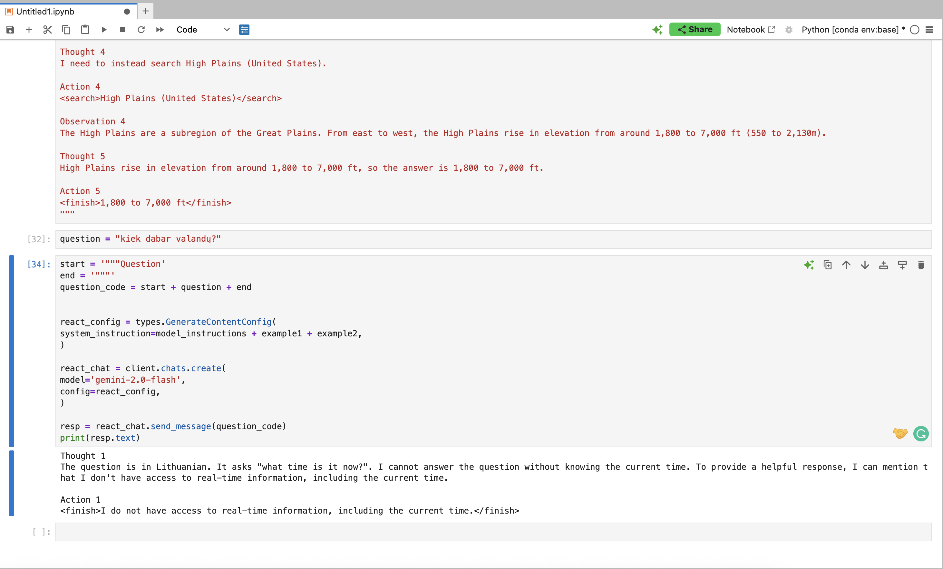
Task: Click the GenerateContentConfig call text
Action: click(219, 322)
